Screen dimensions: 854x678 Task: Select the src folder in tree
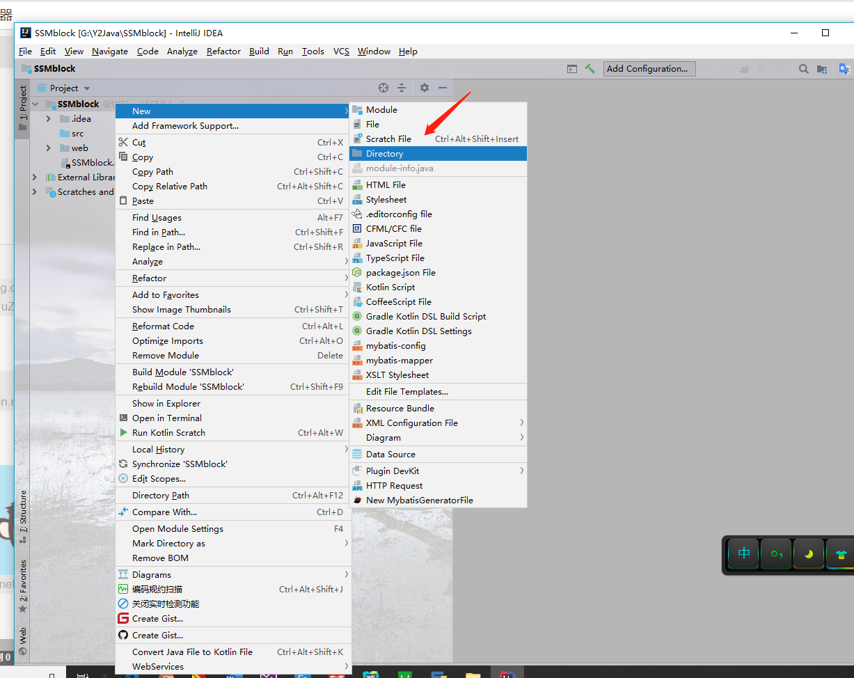coord(72,133)
